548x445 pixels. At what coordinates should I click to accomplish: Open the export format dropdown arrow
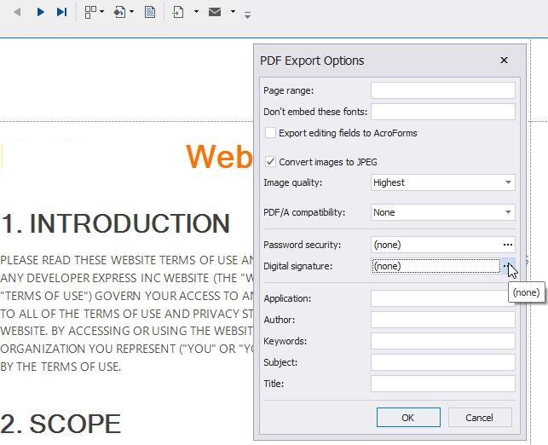[x=196, y=13]
